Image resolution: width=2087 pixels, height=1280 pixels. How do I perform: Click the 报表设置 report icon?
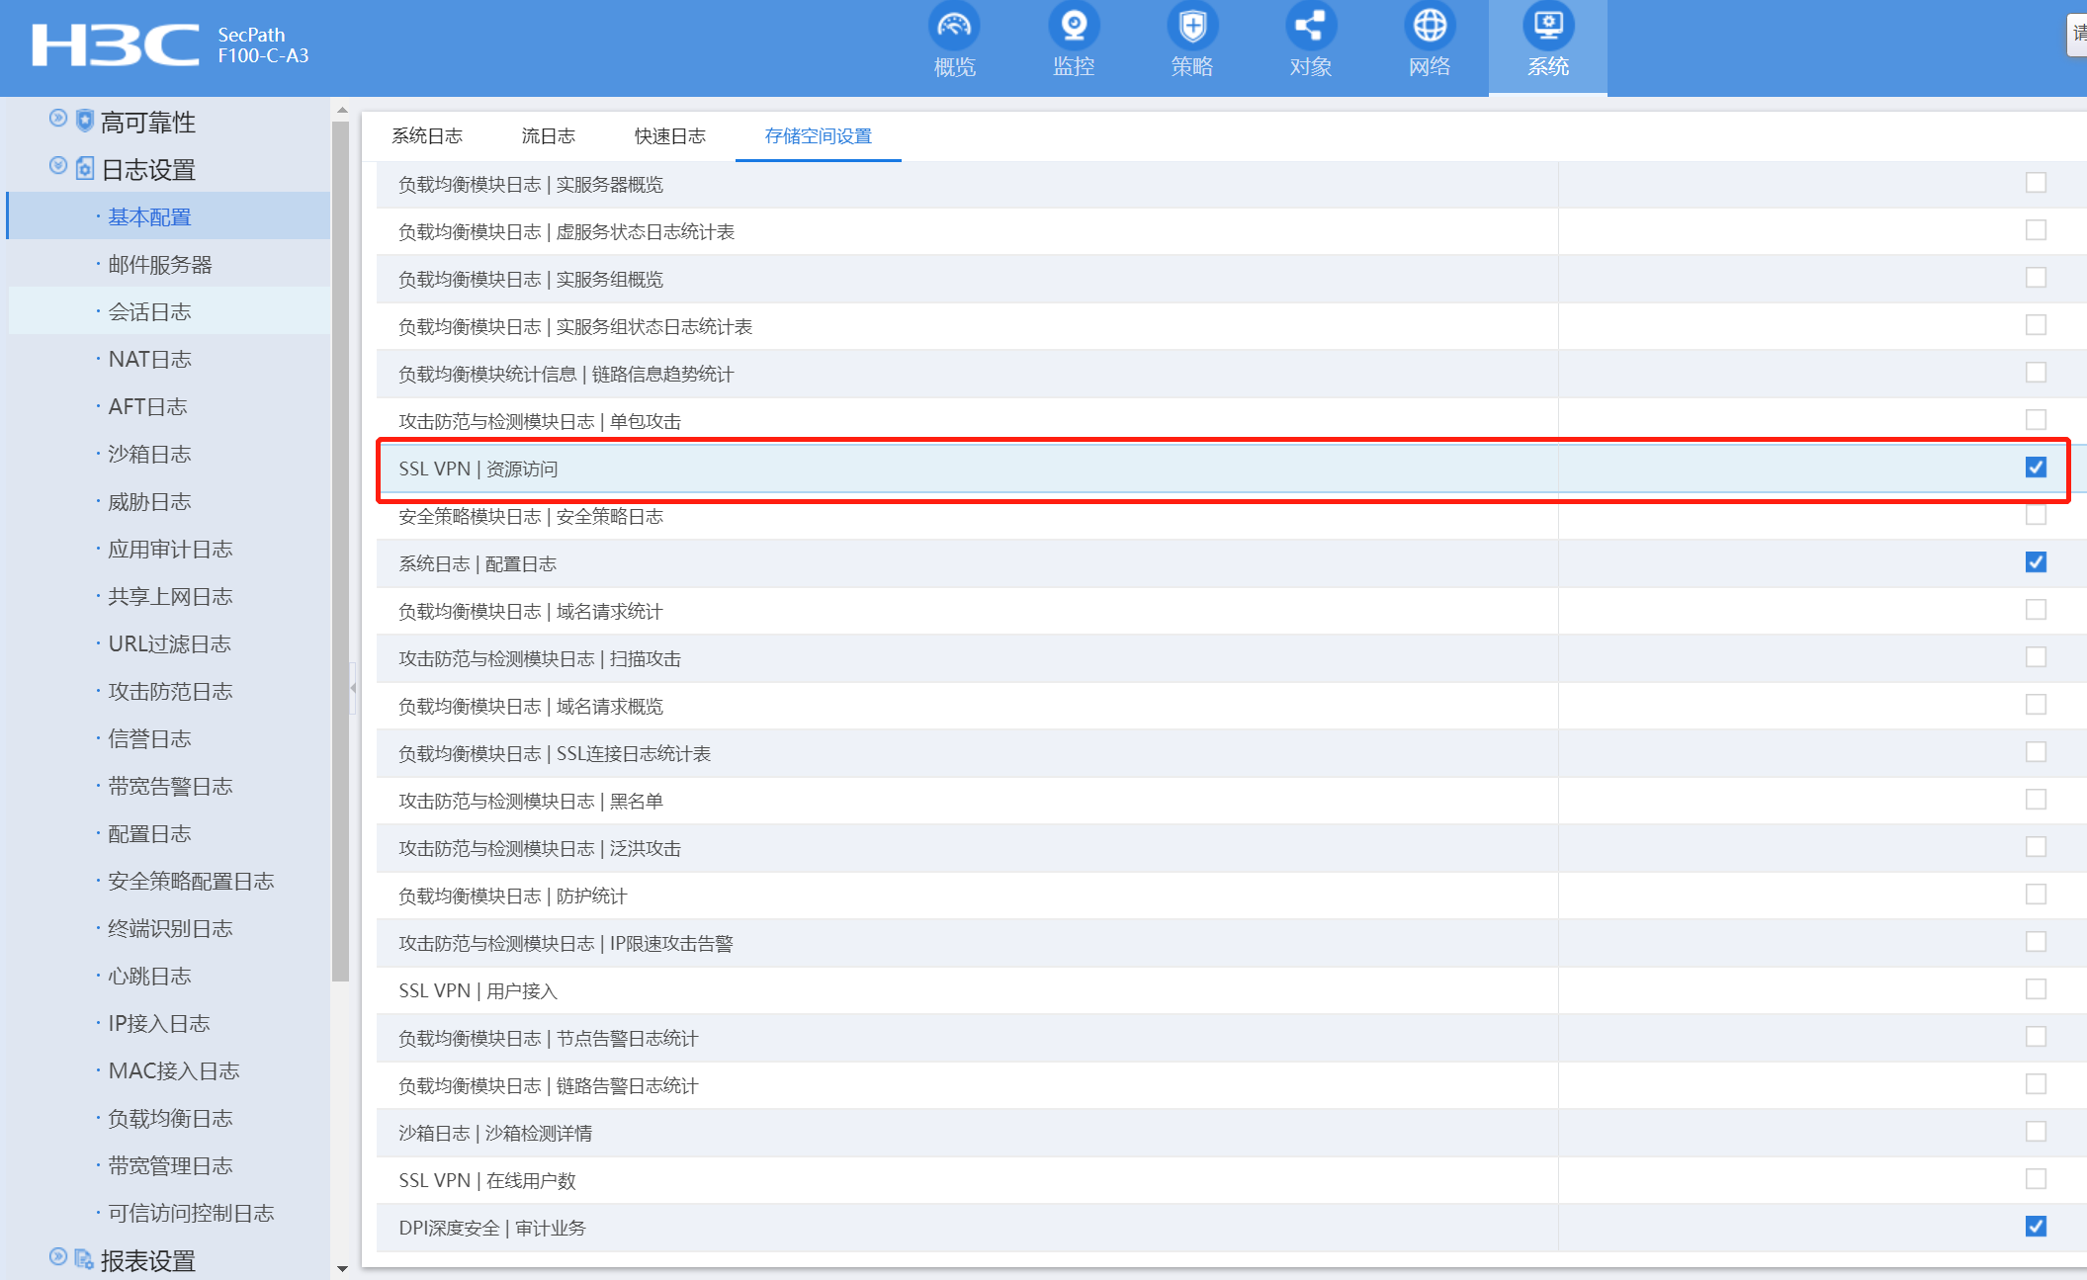click(x=84, y=1259)
